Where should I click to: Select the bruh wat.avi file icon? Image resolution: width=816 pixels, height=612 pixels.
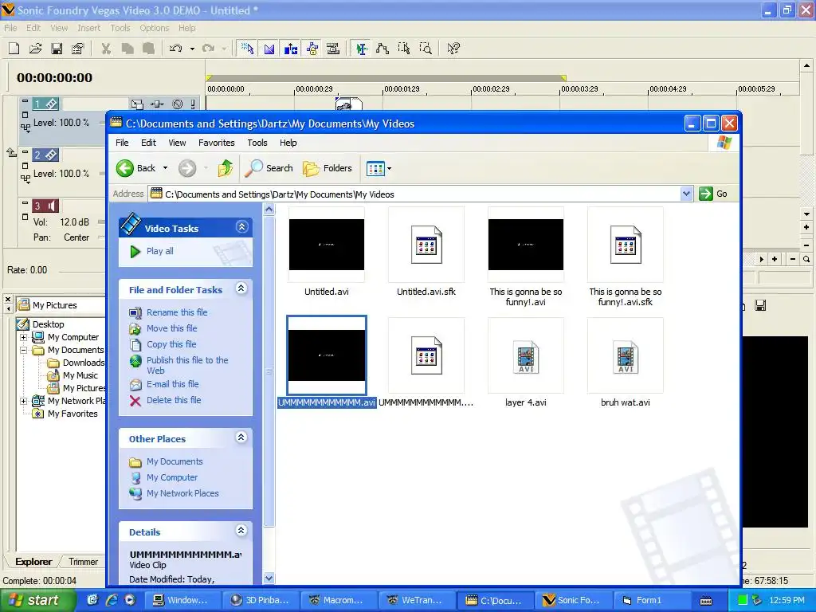[625, 356]
